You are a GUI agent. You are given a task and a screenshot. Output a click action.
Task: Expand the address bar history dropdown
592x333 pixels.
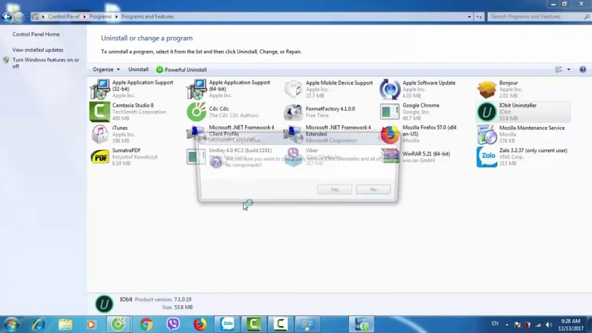[469, 17]
